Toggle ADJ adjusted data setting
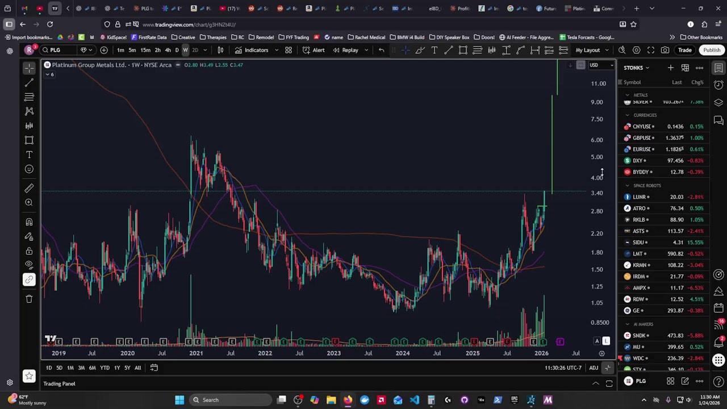 coord(593,368)
